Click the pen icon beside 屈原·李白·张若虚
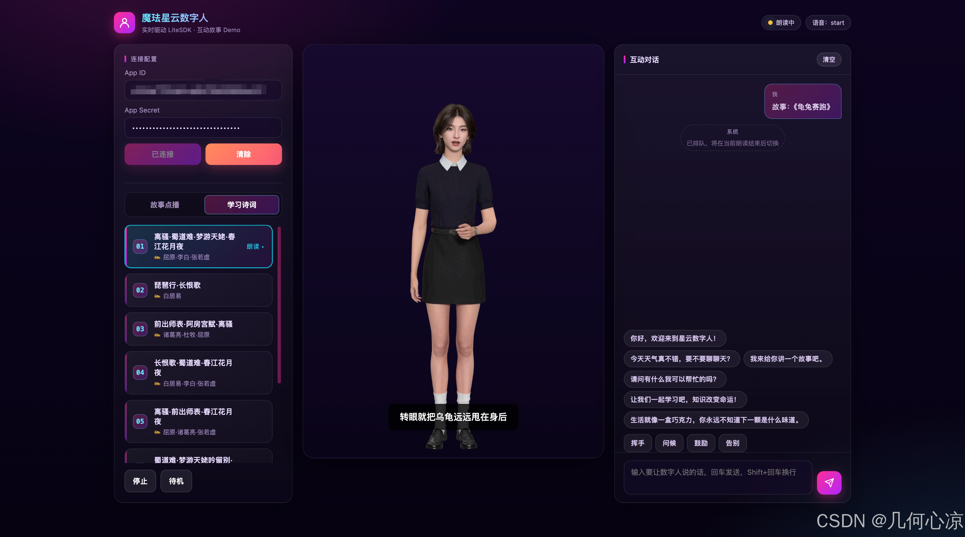The width and height of the screenshot is (965, 537). point(157,257)
